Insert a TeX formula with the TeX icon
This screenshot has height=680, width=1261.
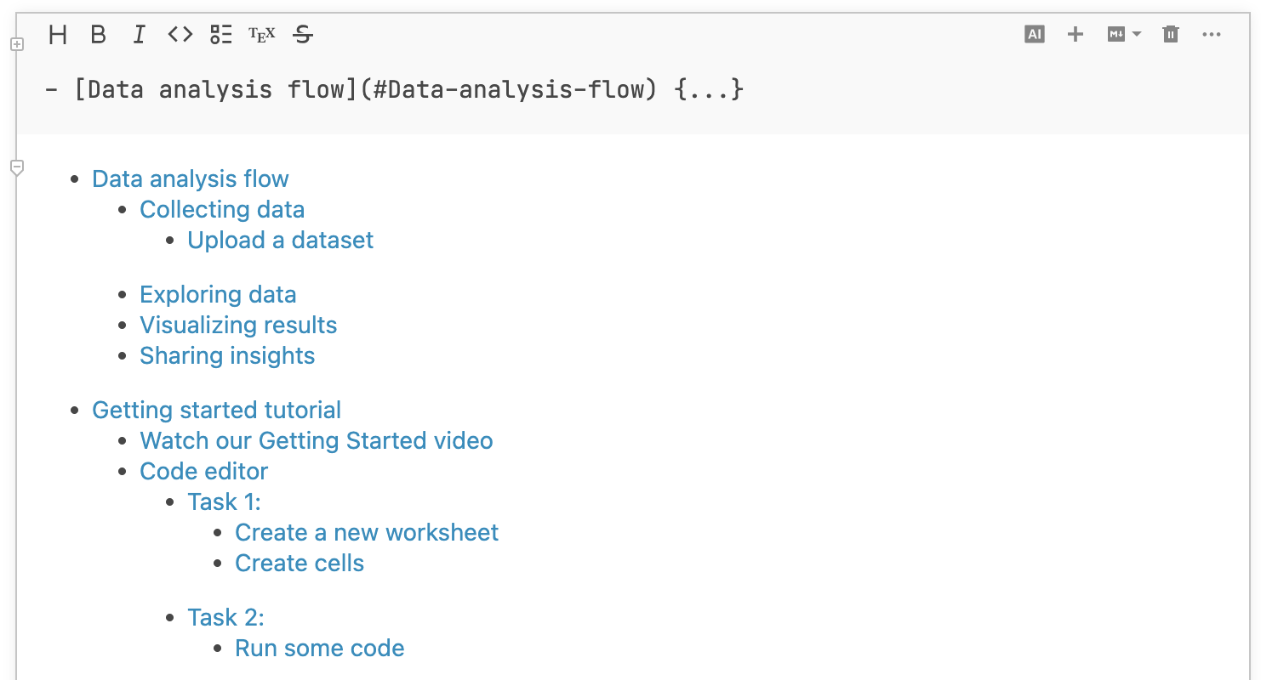(261, 35)
